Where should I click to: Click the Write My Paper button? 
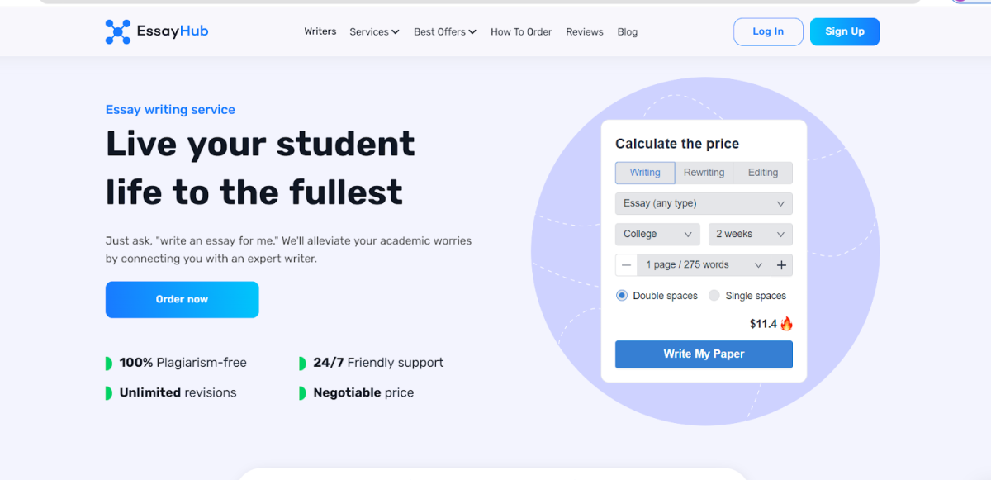(x=704, y=354)
